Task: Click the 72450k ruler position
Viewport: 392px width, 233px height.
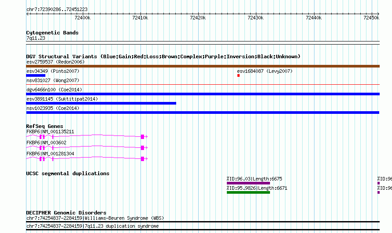Action: point(371,18)
